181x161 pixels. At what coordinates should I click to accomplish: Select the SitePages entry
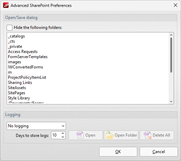(17, 93)
